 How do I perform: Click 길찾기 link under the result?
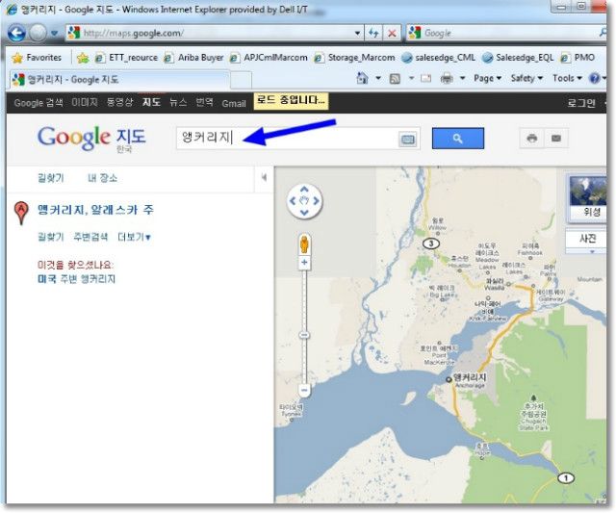click(x=51, y=237)
